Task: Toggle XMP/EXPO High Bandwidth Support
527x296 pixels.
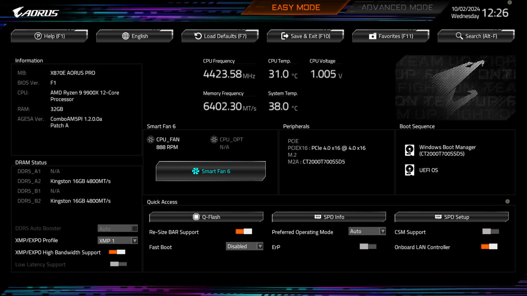Action: (x=117, y=252)
